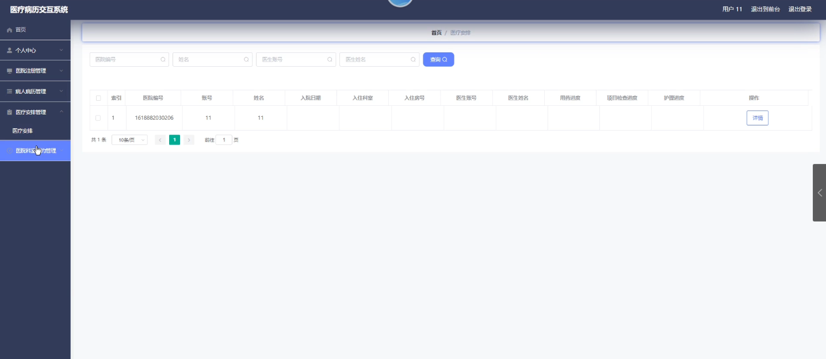The height and width of the screenshot is (359, 826).
Task: Click the 详情 button in the row
Action: point(758,118)
